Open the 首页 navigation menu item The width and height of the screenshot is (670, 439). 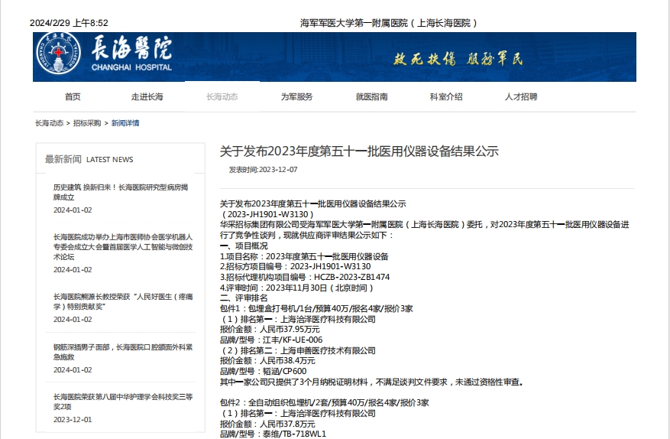(x=73, y=97)
